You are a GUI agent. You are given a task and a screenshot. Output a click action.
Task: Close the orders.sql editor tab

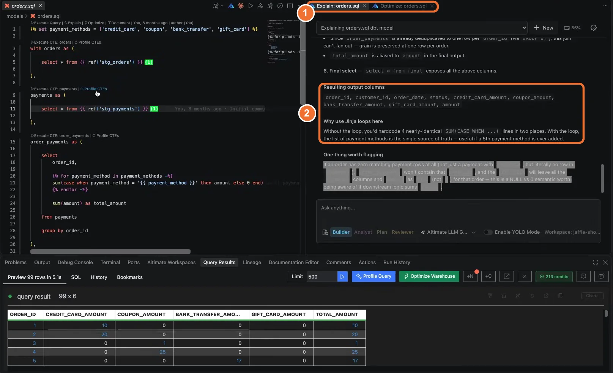tap(40, 6)
